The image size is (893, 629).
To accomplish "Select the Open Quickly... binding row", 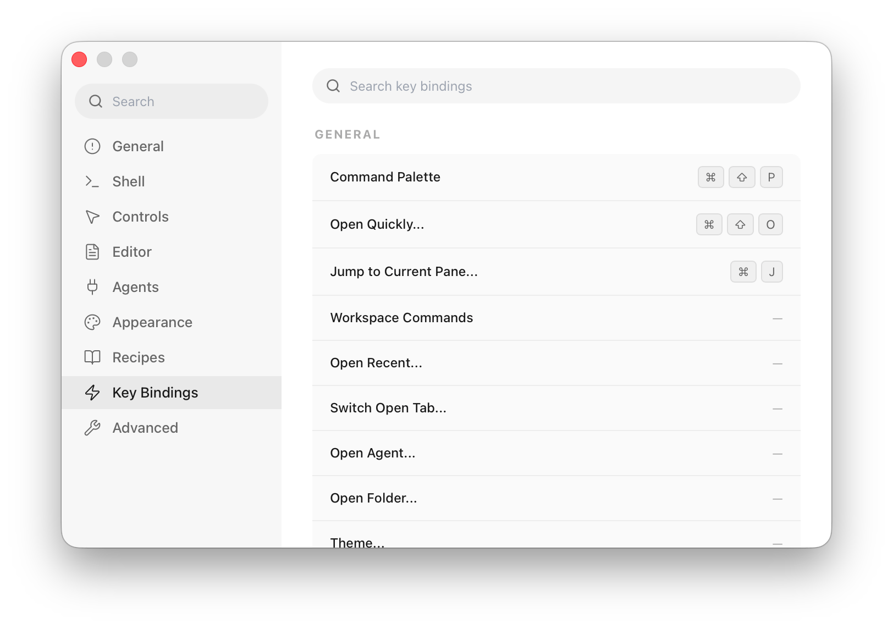I will pyautogui.click(x=556, y=224).
